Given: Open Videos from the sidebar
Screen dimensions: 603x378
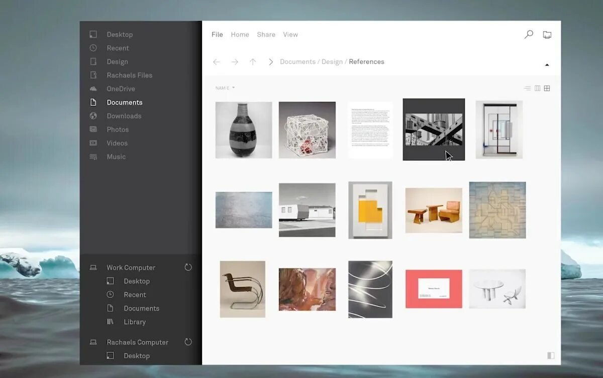Looking at the screenshot, I should click(117, 143).
